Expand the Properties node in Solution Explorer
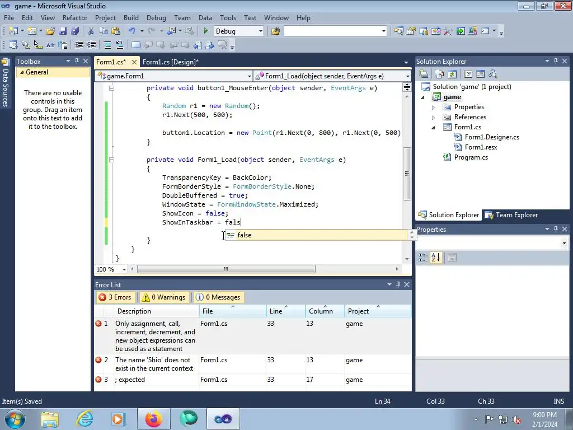The image size is (573, 430). 434,107
